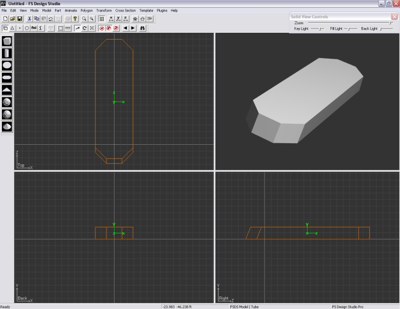The image size is (400, 309).
Task: Open the File menu
Action: tap(4, 10)
